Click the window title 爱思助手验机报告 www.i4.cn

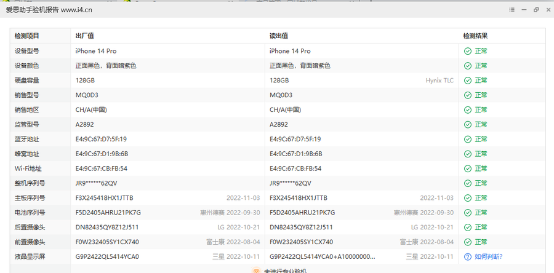(x=49, y=10)
